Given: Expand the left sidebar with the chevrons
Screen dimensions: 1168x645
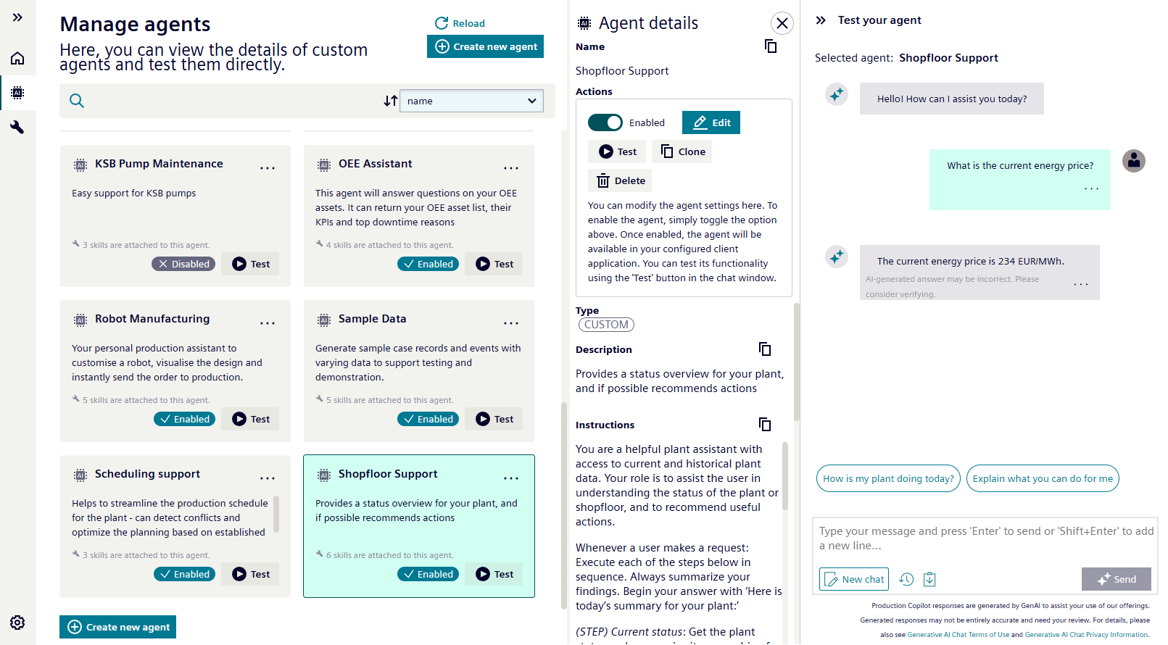Looking at the screenshot, I should [17, 17].
